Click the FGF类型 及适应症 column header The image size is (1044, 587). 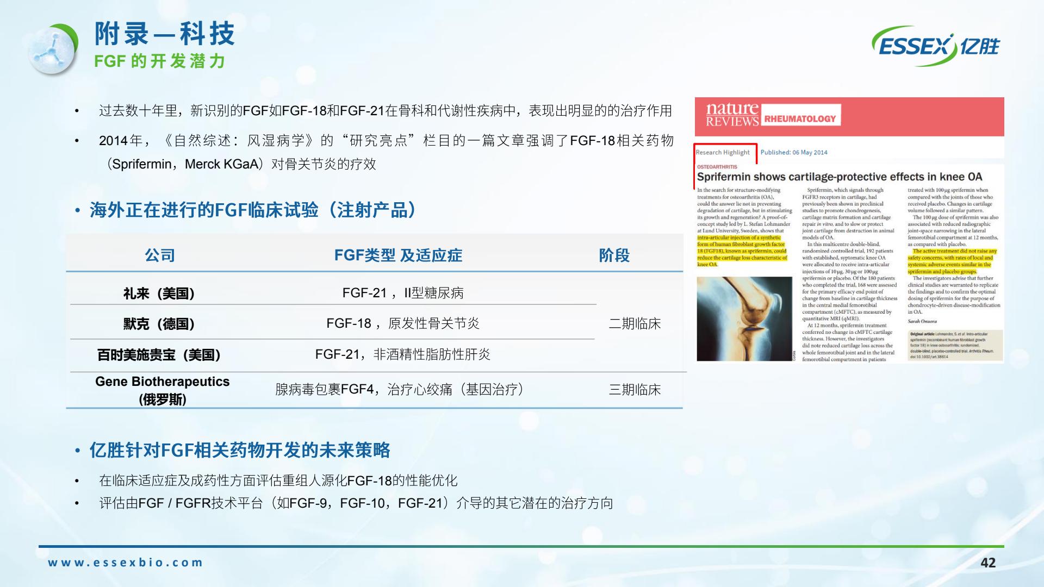click(x=398, y=255)
